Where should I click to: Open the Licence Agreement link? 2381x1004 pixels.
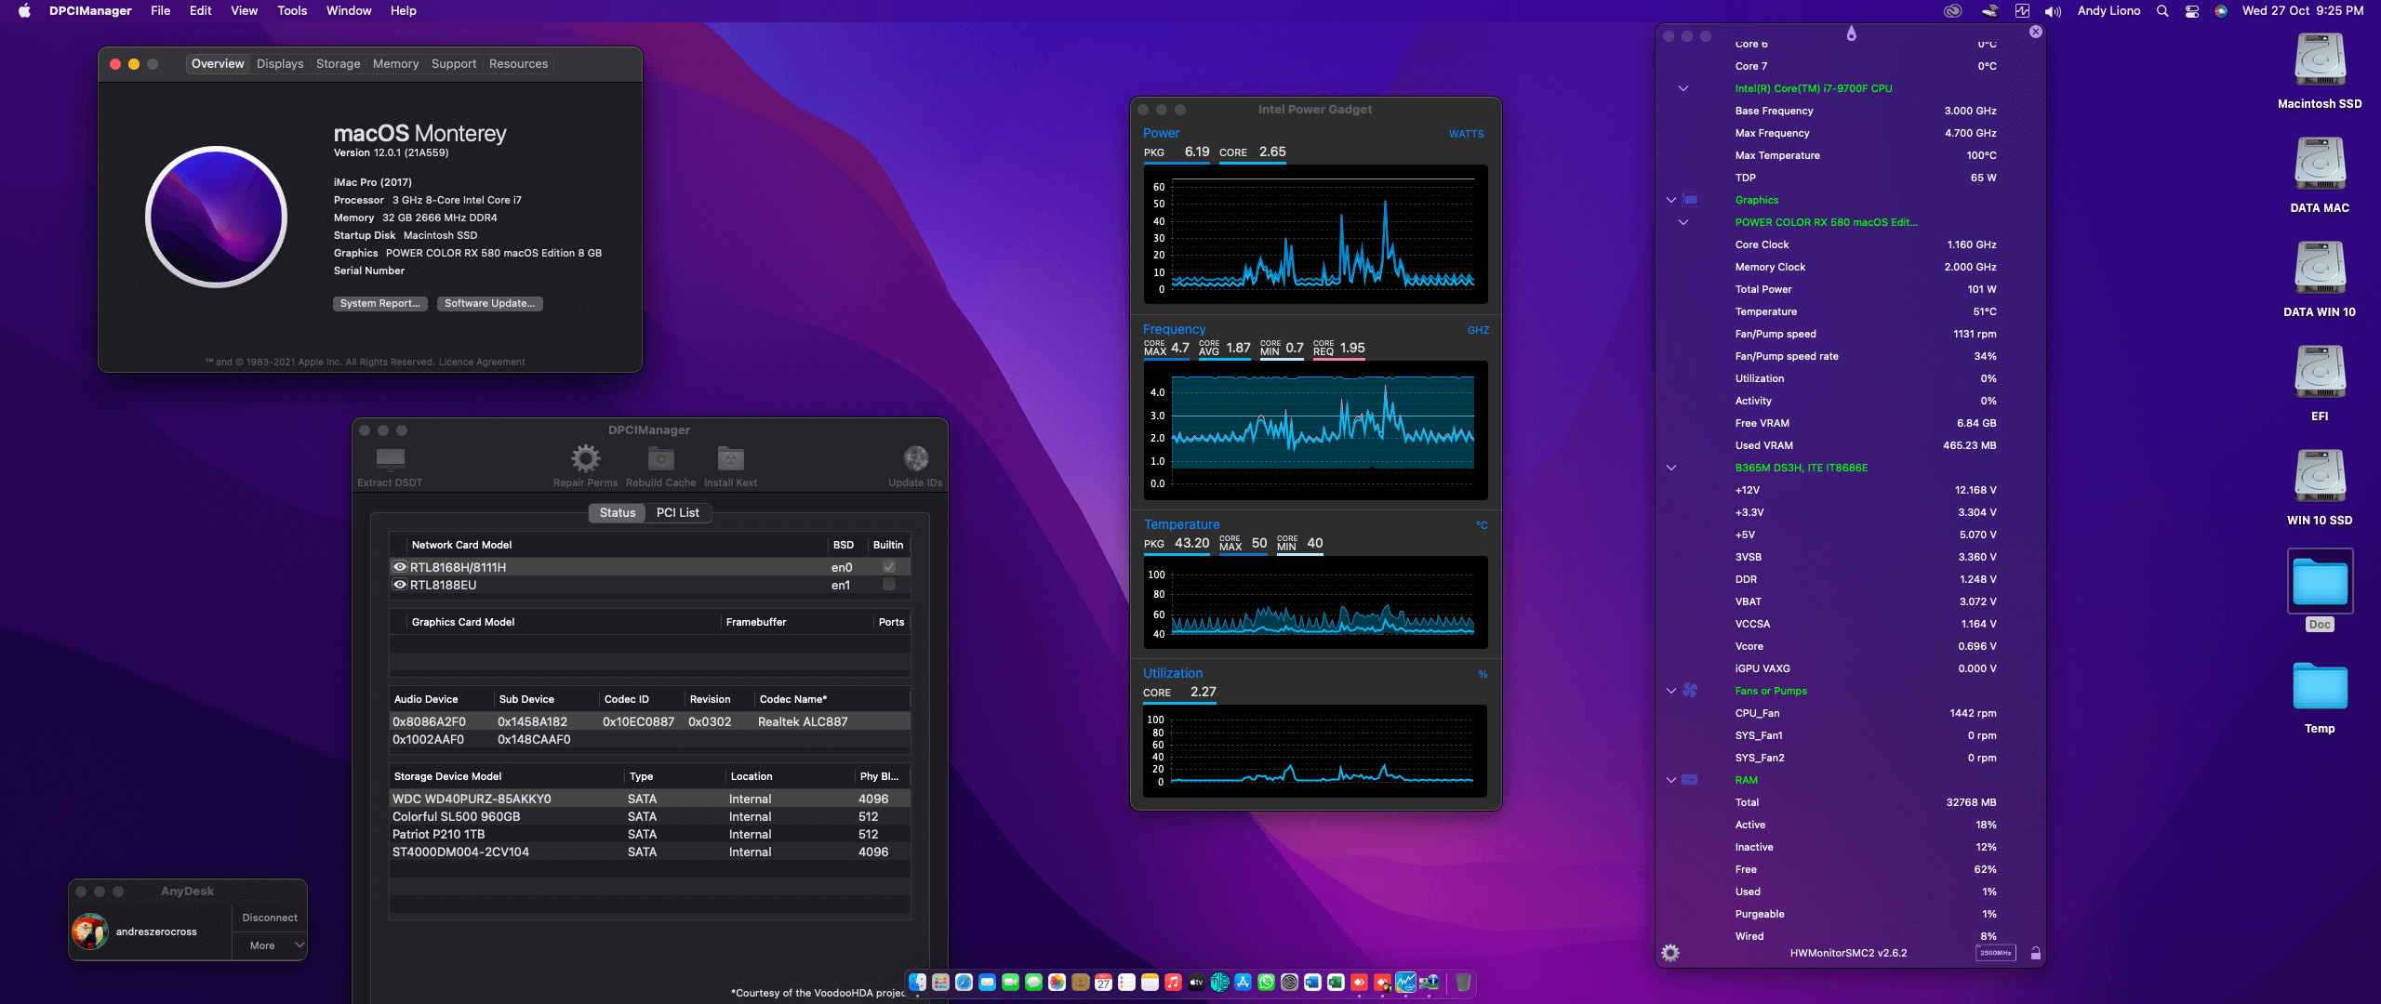click(482, 363)
